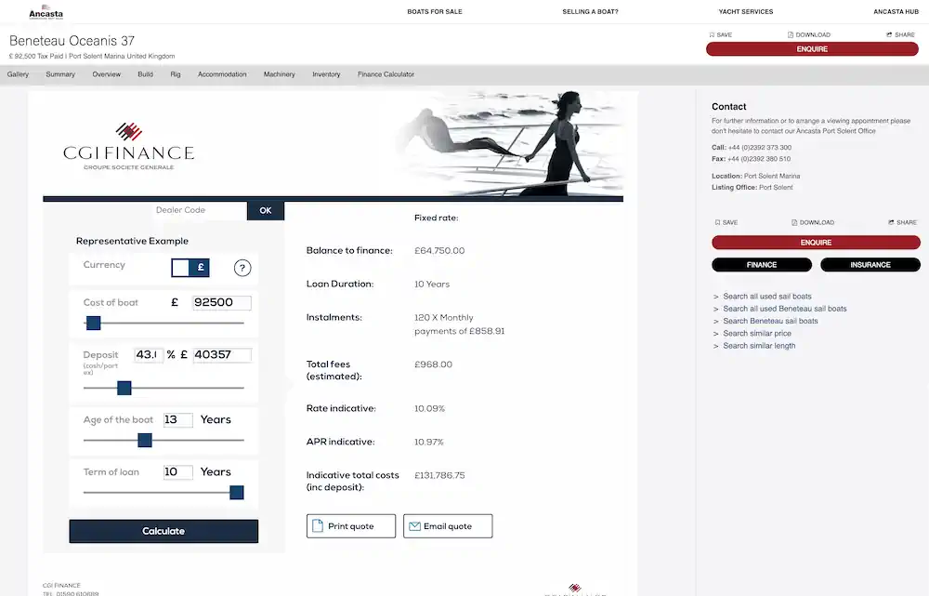The width and height of the screenshot is (929, 596).
Task: Go to the Rig tab
Action: [x=176, y=74]
